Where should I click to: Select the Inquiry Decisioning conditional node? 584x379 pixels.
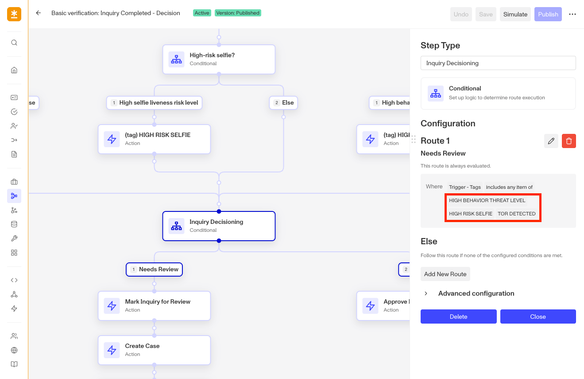pos(219,226)
